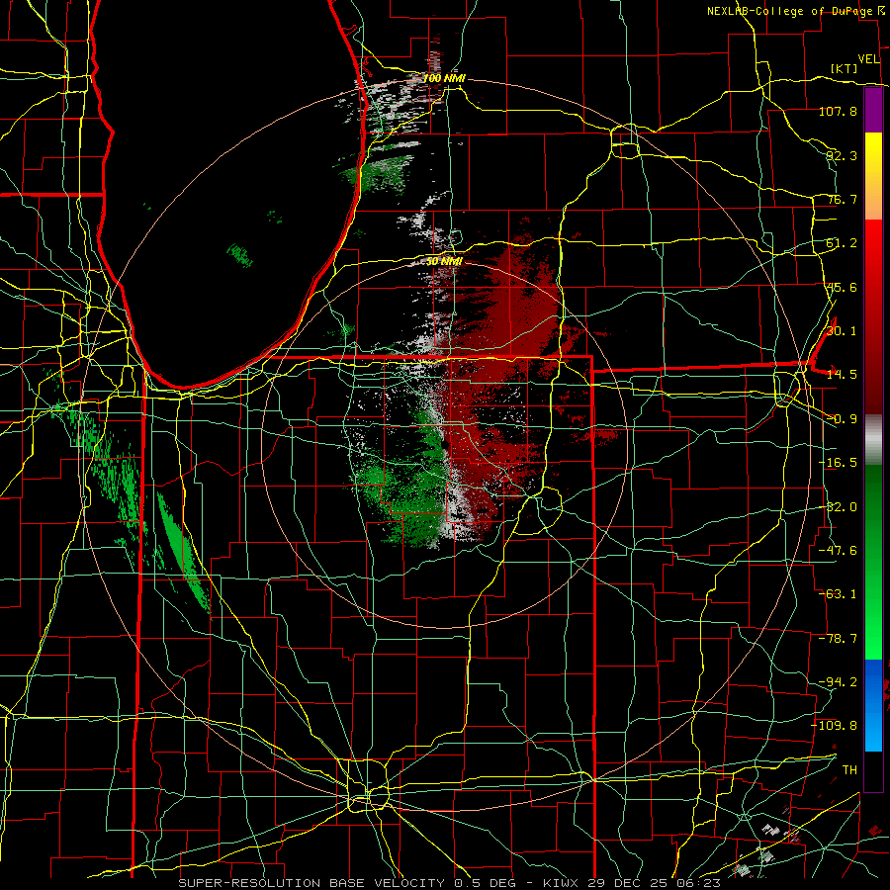
Task: Click the '-78.7' velocity scale label
Action: (x=838, y=639)
